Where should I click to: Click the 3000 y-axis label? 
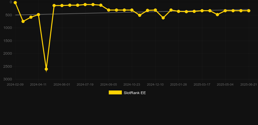pos(8,79)
